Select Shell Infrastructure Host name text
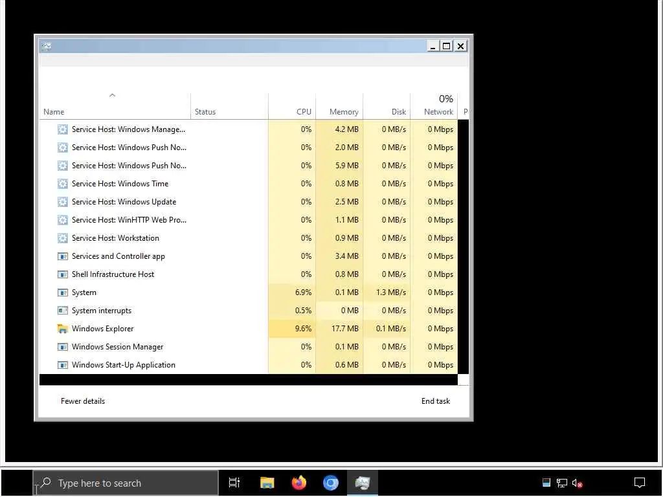The height and width of the screenshot is (497, 663). pyautogui.click(x=113, y=274)
